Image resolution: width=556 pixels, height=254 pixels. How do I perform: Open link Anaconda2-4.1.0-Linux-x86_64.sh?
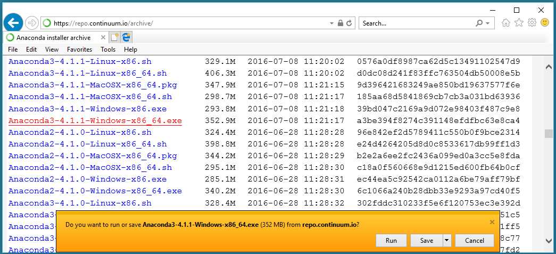[88, 144]
